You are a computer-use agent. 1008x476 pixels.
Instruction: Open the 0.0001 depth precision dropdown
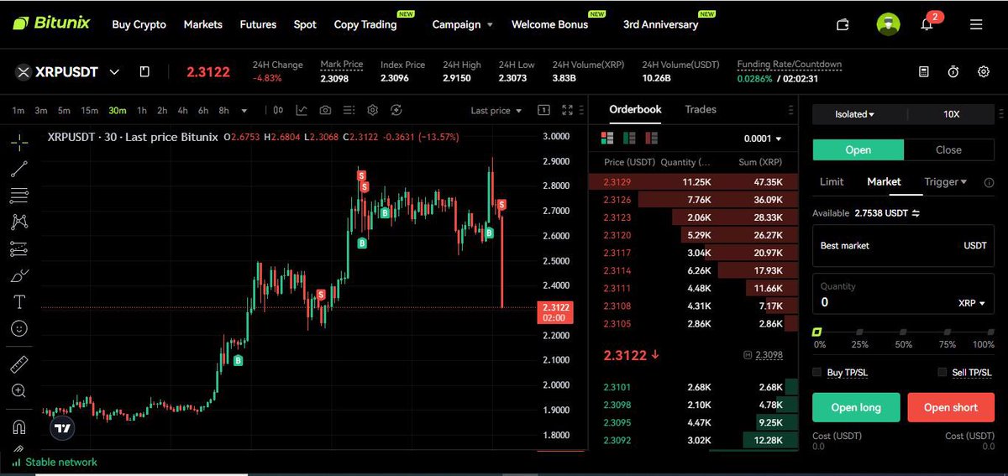(763, 139)
